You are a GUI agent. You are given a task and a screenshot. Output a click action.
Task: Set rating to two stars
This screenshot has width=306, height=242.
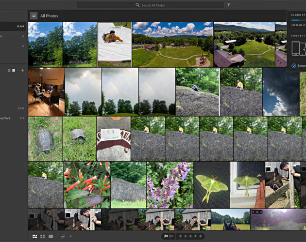pos(186,236)
